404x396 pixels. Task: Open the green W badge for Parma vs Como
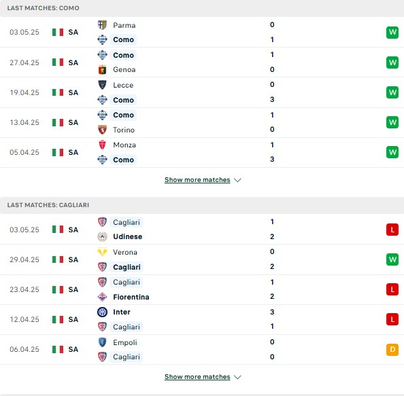tap(392, 33)
